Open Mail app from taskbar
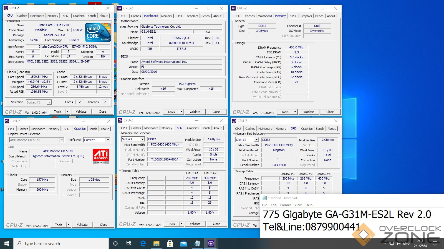444x249 pixels. click(x=183, y=243)
